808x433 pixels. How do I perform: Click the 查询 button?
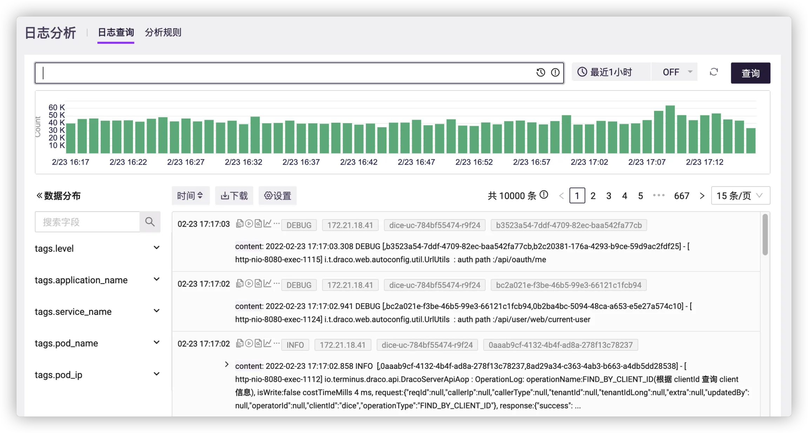(750, 73)
